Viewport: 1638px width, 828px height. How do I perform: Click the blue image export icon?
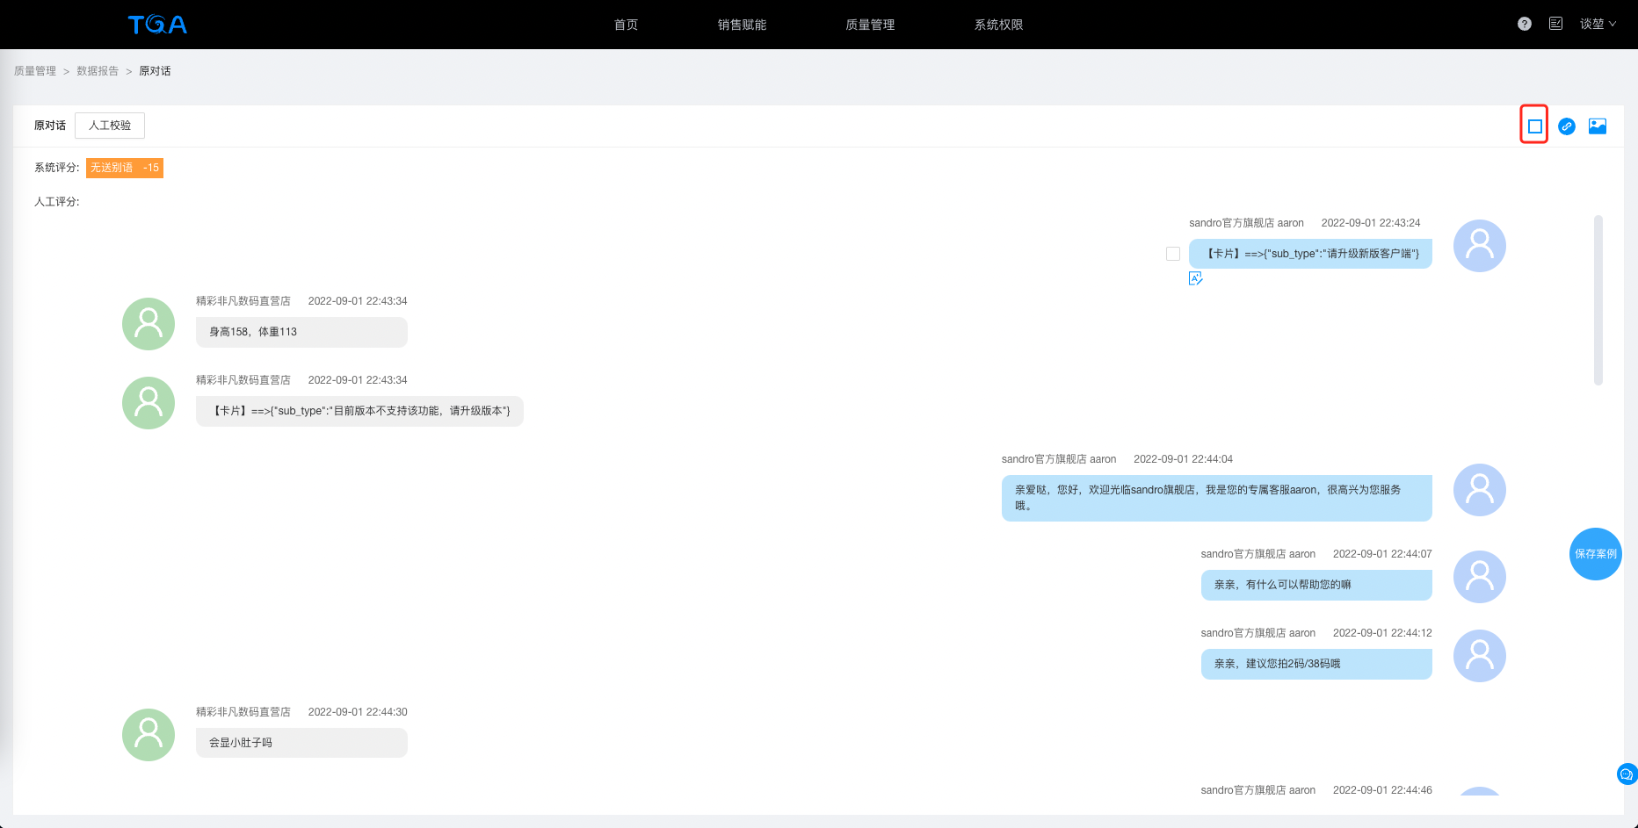point(1598,126)
